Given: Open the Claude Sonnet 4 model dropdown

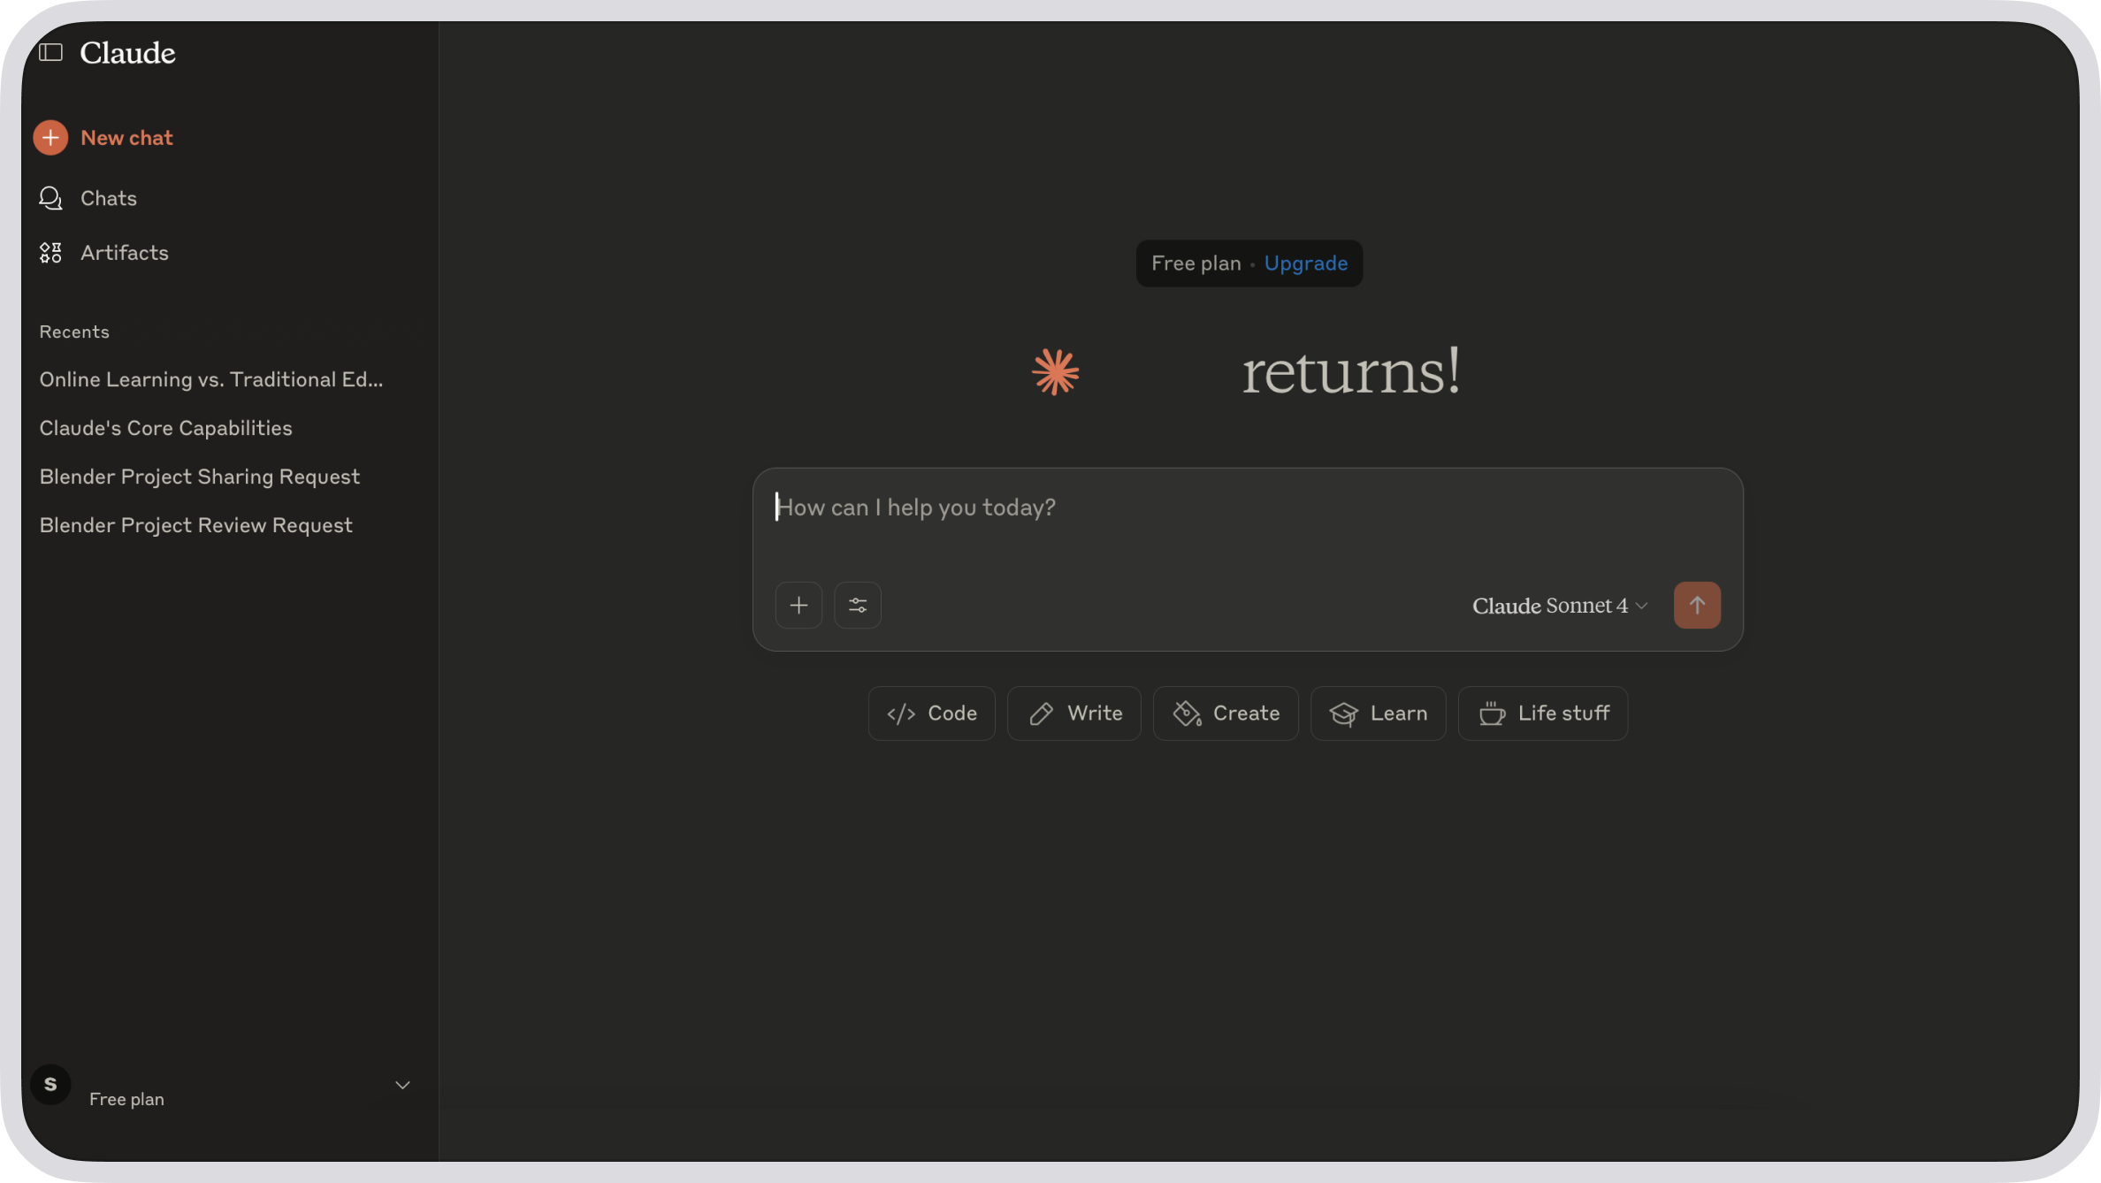Looking at the screenshot, I should coord(1560,606).
